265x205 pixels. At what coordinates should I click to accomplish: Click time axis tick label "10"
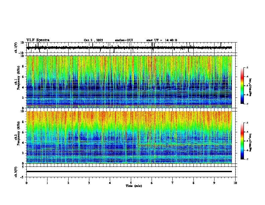[235, 183]
